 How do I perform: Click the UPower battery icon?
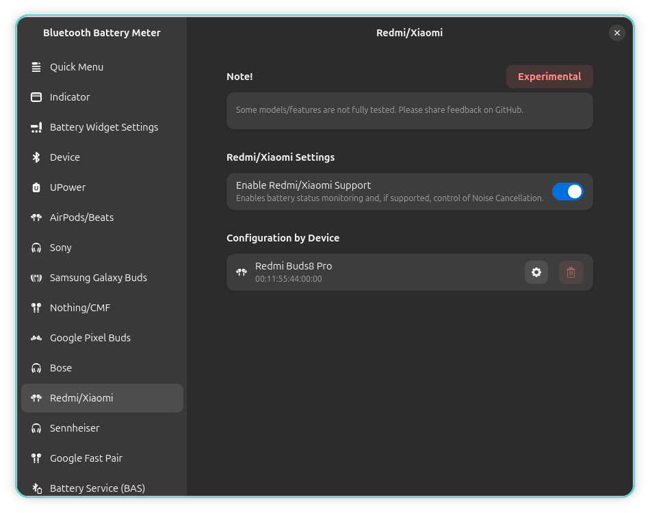[36, 187]
